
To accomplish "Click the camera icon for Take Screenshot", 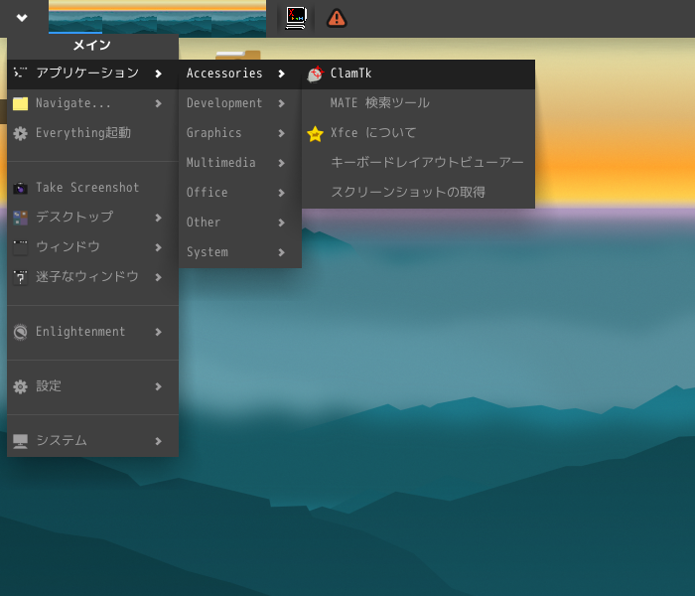I will 21,188.
